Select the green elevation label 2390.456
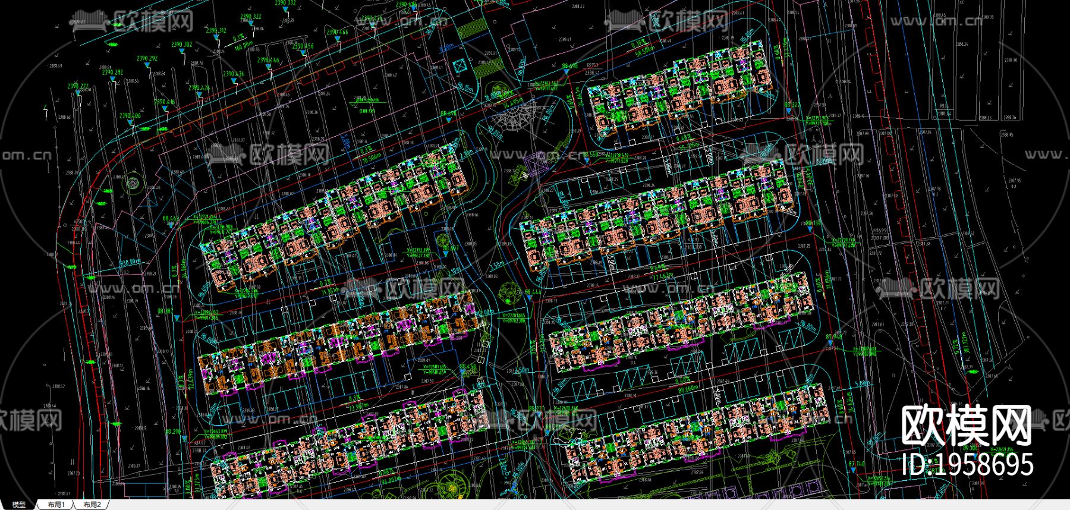 303,46
